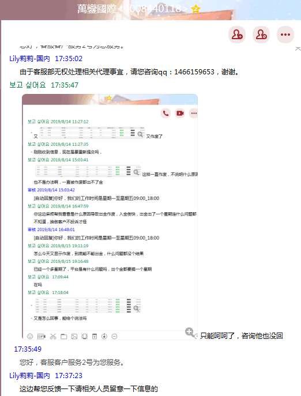Click the add contact icon at top right

(237, 35)
